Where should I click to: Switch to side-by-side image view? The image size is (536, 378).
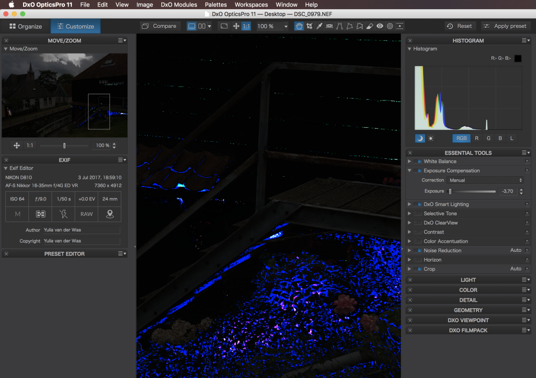(202, 26)
